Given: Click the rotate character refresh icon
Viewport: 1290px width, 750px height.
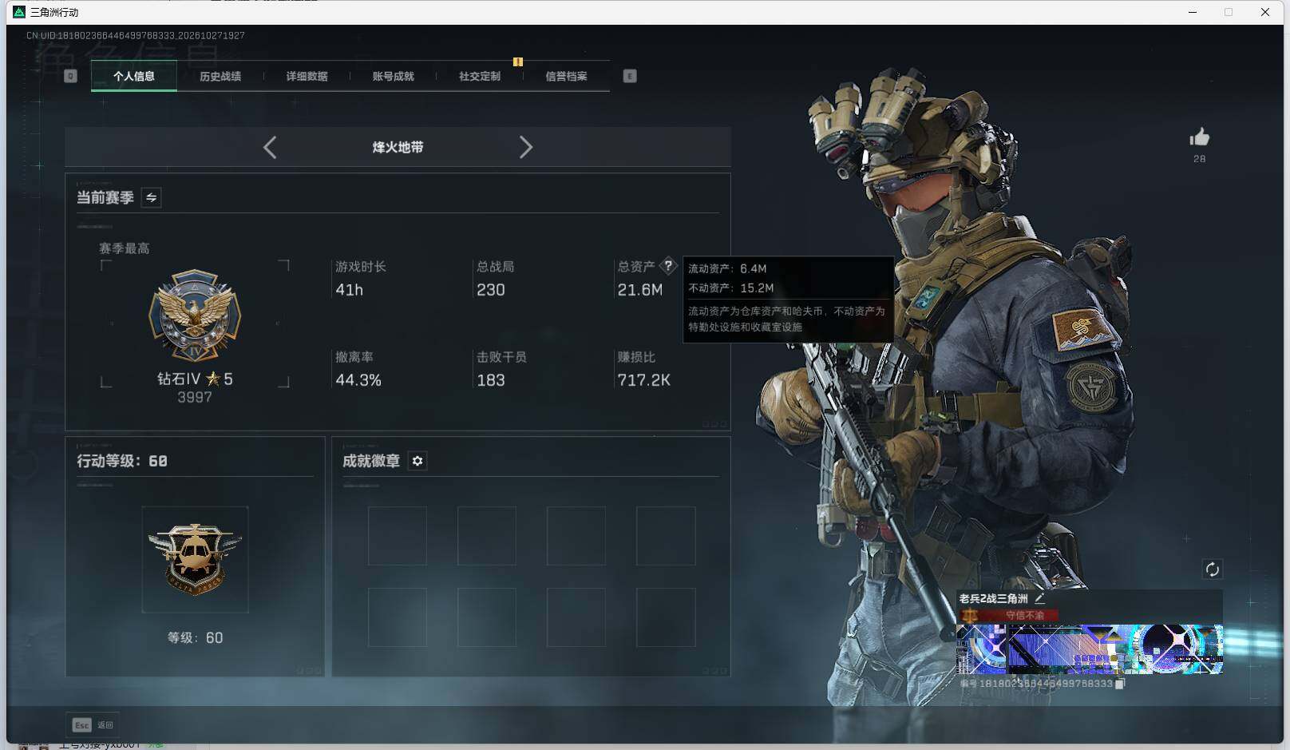Looking at the screenshot, I should [1212, 569].
